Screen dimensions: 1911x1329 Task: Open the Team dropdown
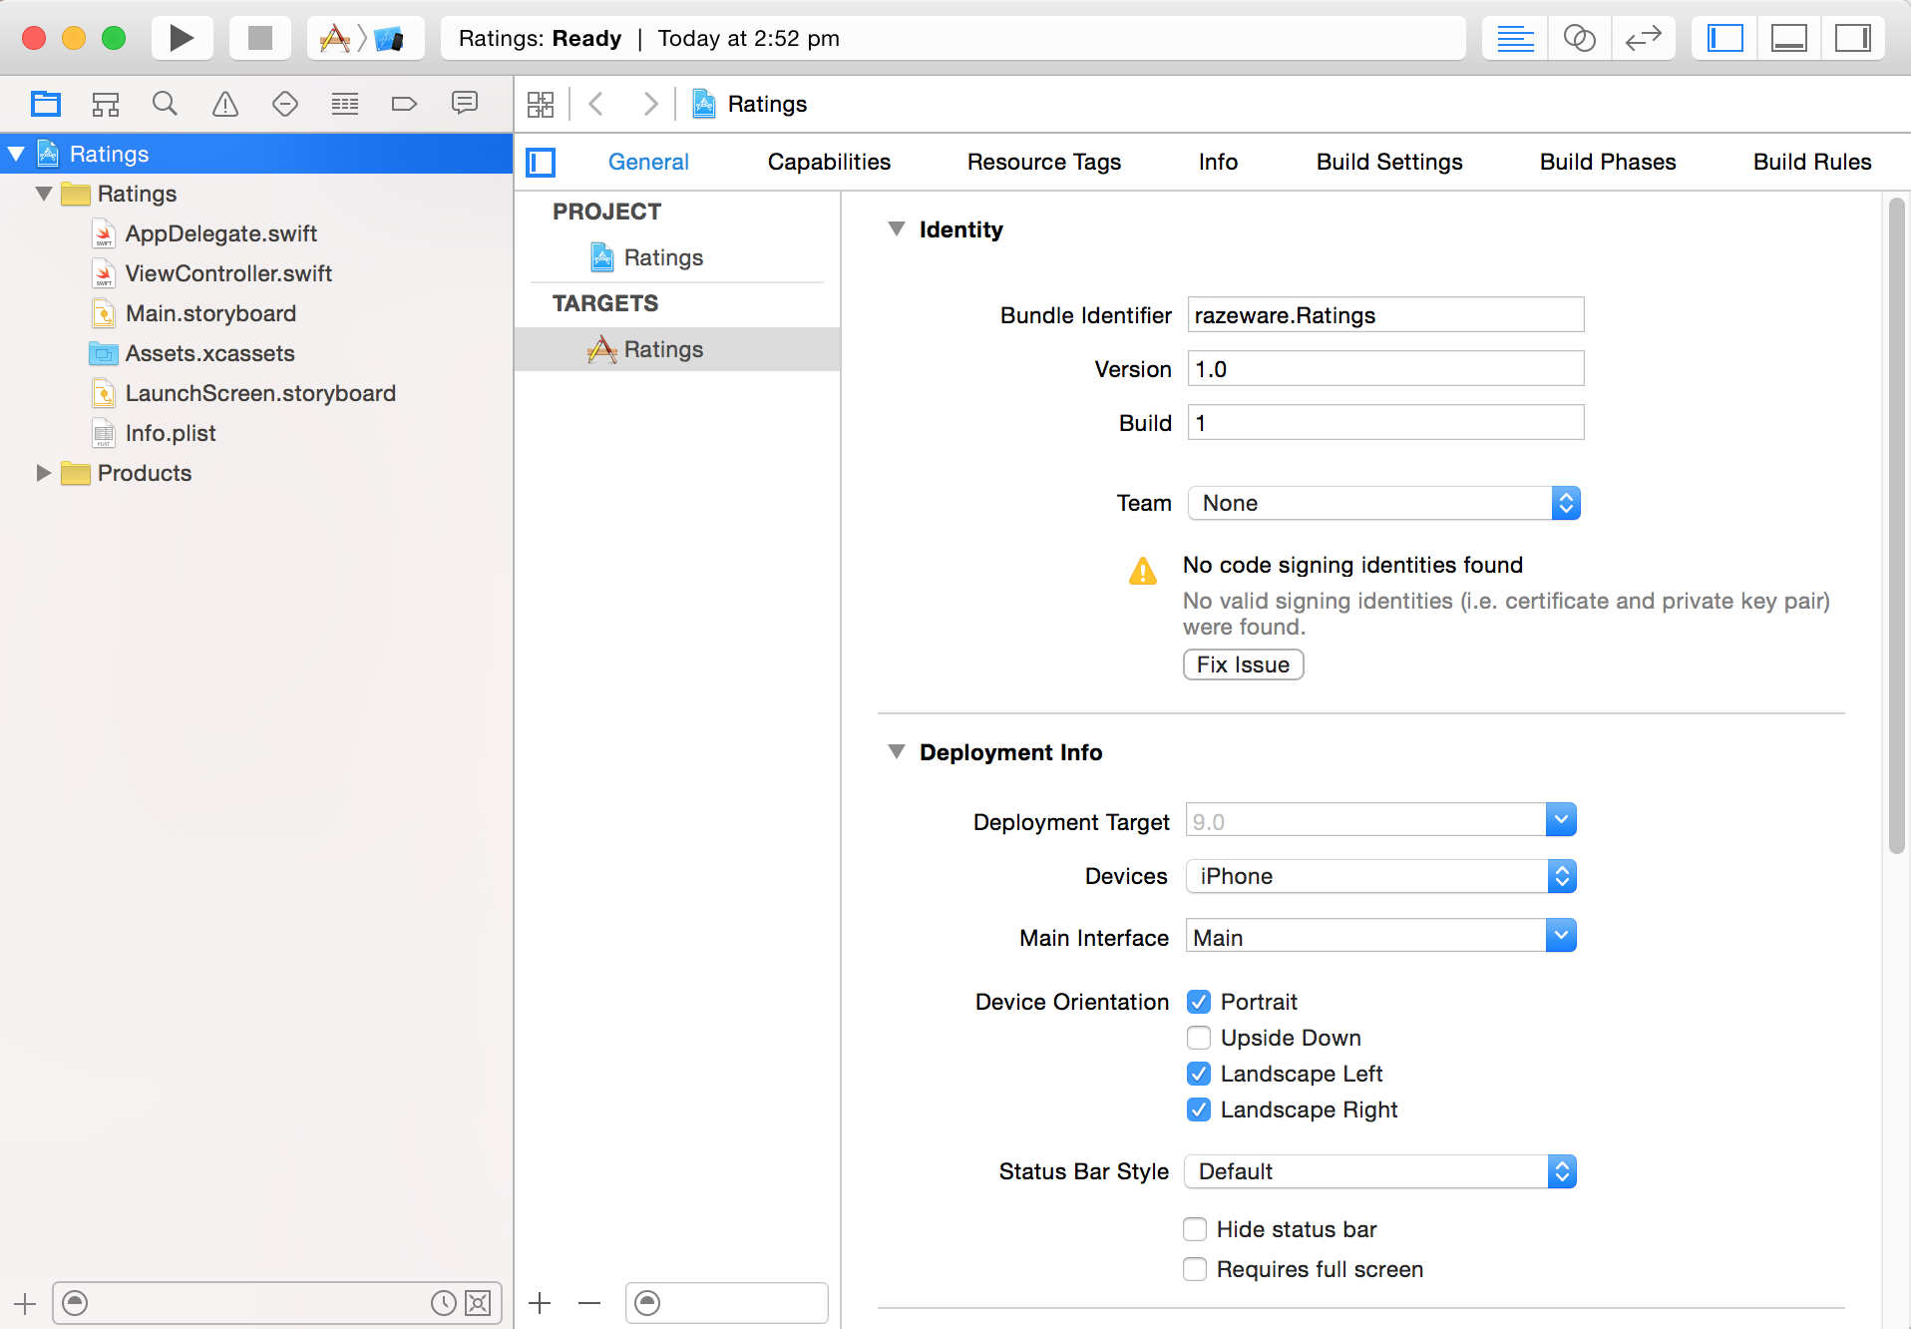coord(1383,503)
